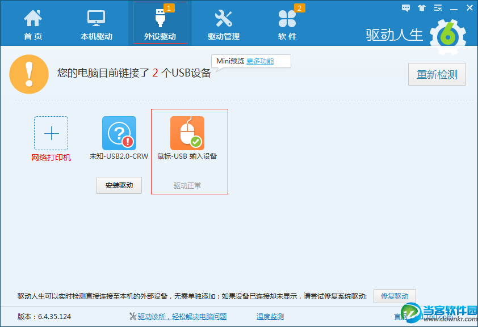Open the 驱动诊所 link
Viewport: 478px width, 327px height.
tap(182, 317)
